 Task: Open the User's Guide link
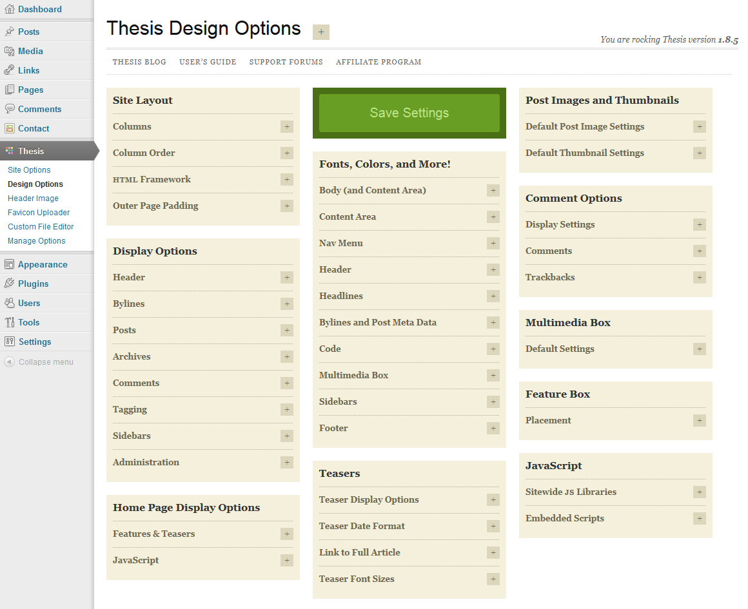tap(208, 62)
